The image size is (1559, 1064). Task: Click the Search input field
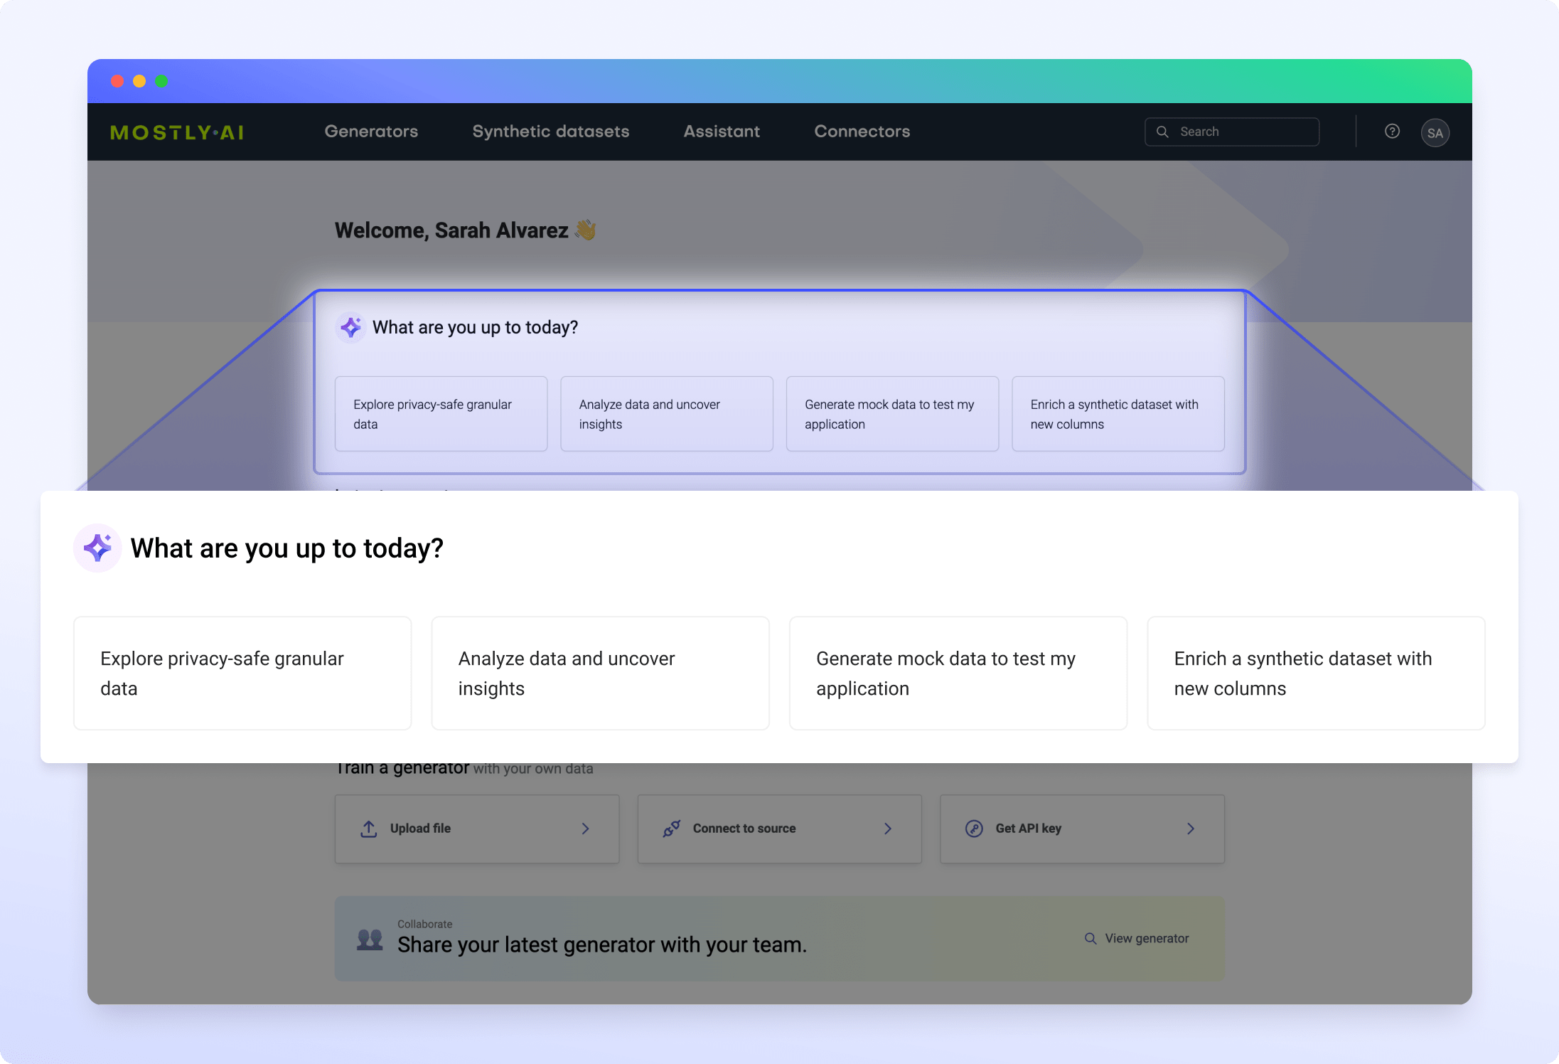click(x=1232, y=132)
